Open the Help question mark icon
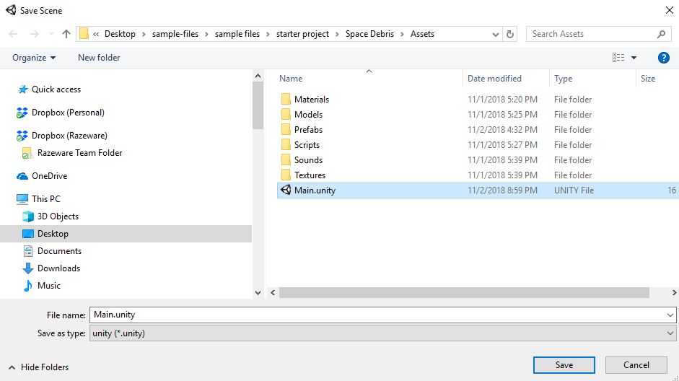 663,58
